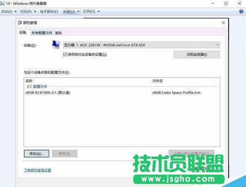246x187 pixels.
Task: Click the Email (电子邮件) toolbar item
Action: click(x=49, y=11)
